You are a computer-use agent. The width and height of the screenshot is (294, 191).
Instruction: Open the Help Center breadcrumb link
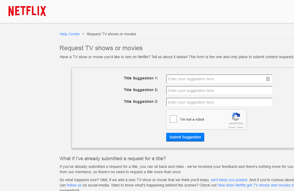click(70, 34)
